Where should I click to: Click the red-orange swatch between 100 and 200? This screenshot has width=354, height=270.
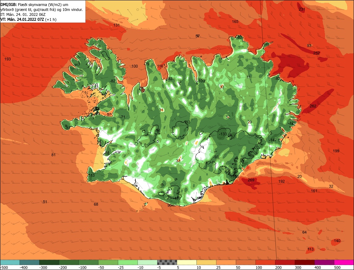265,262
